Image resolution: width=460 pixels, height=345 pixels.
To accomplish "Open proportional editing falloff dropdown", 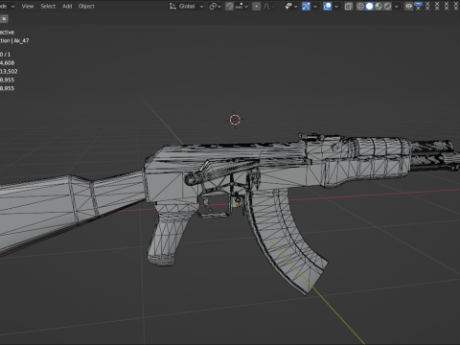I will coord(268,6).
